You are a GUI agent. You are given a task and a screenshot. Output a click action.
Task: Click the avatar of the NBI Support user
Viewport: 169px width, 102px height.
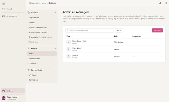(x=68, y=42)
